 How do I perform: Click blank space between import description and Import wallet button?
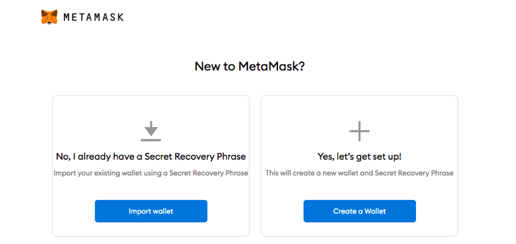click(151, 188)
